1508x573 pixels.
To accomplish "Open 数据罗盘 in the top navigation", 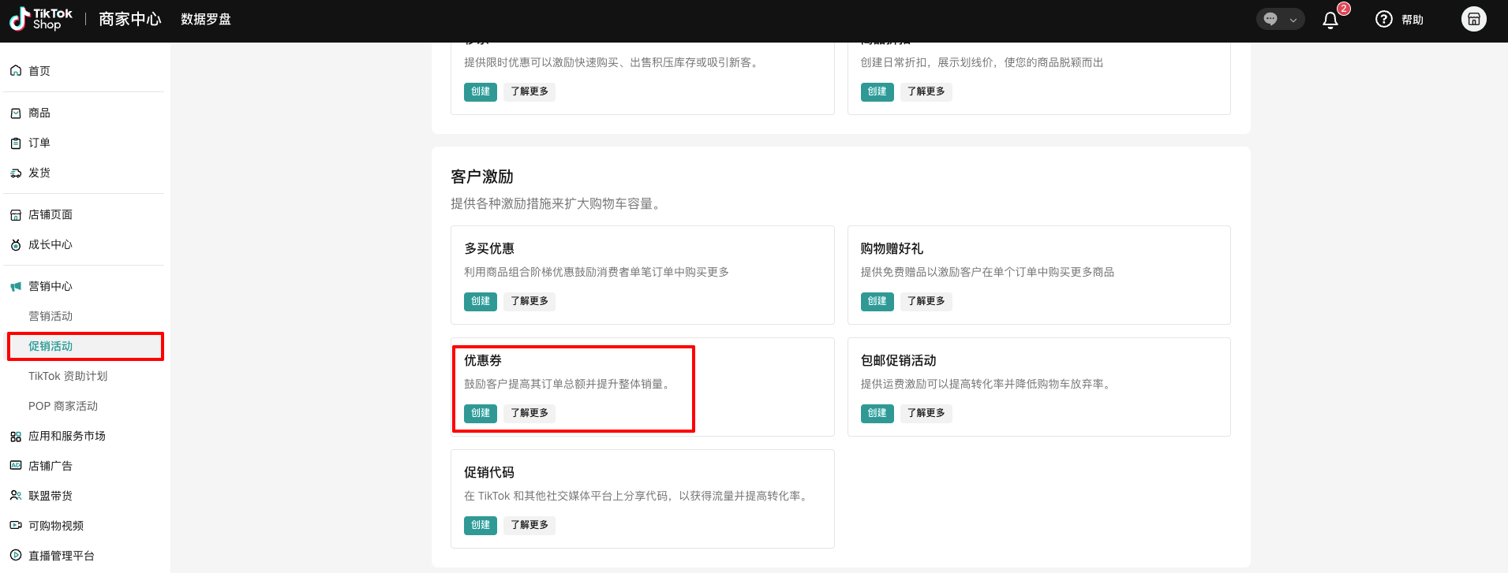I will click(x=205, y=20).
